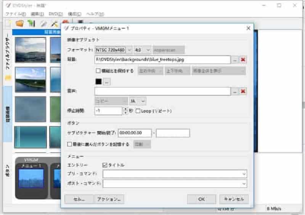This screenshot has height=215, width=305.
Task: Switch to the 背景画像 side tab
Action: (8, 114)
